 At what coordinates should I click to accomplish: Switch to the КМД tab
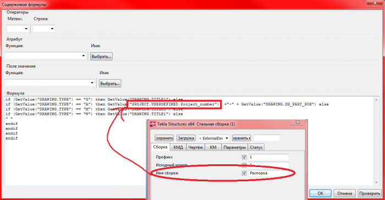tap(178, 147)
